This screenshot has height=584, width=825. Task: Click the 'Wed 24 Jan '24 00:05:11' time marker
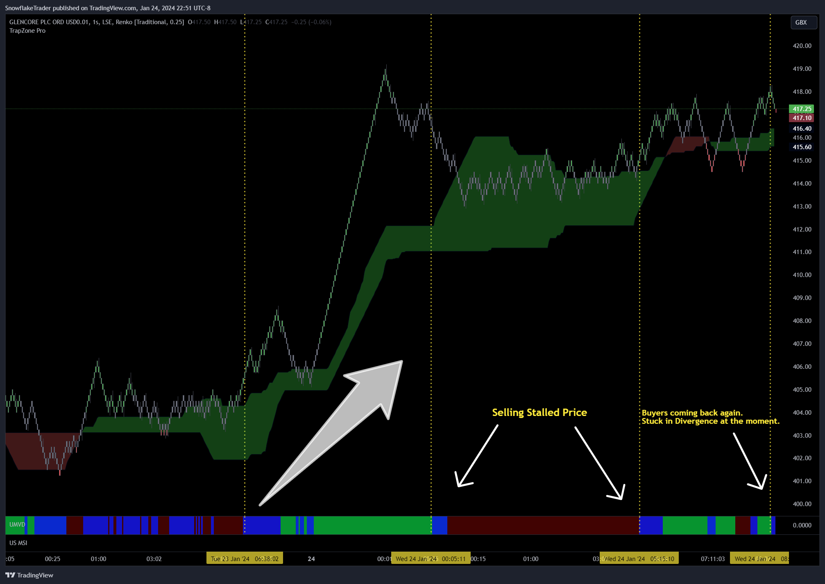[x=431, y=559]
